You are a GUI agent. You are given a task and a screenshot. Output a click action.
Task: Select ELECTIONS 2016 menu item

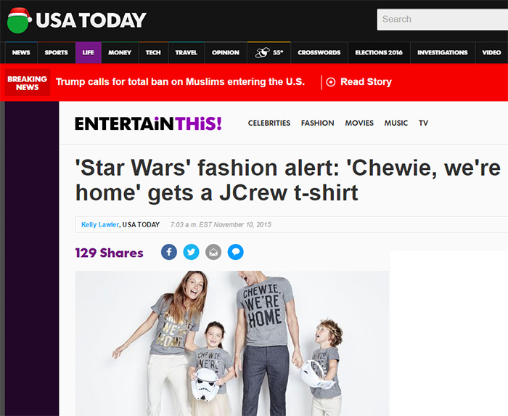coord(379,52)
